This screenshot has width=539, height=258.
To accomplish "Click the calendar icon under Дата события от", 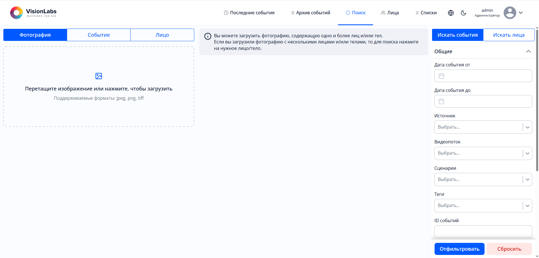I will click(441, 76).
